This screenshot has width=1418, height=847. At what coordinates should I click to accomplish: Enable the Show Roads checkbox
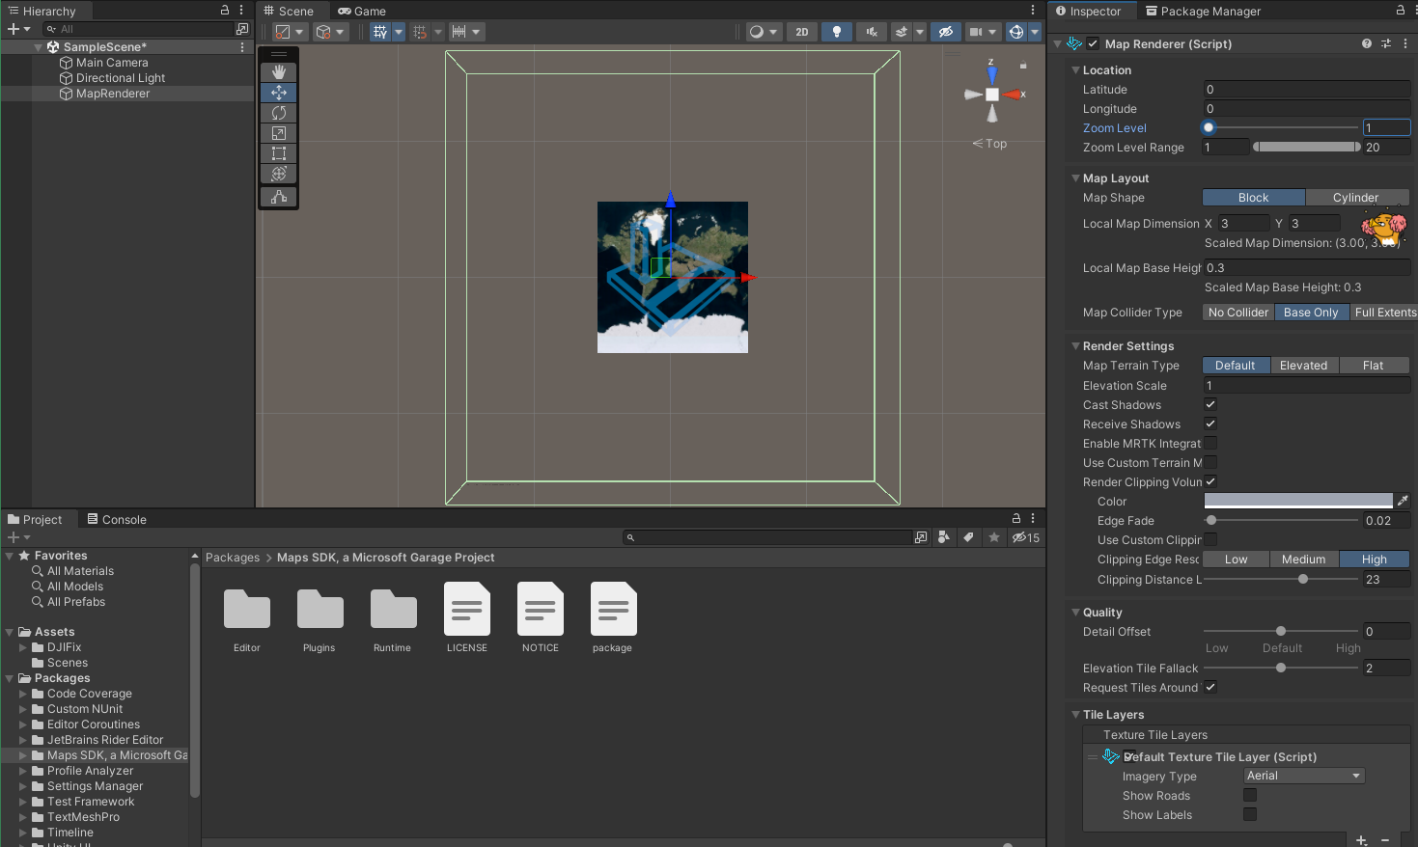(1250, 796)
